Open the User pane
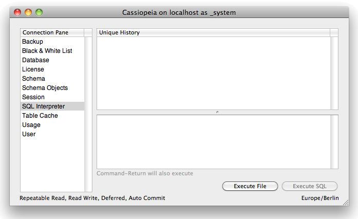The image size is (358, 219). 52,134
